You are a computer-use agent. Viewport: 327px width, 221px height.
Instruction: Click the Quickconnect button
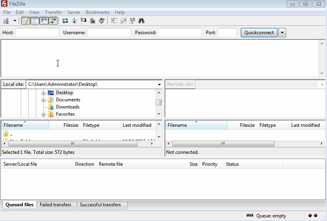[259, 33]
